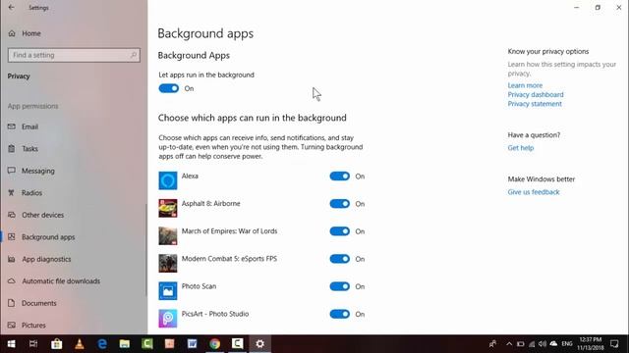Image resolution: width=629 pixels, height=353 pixels.
Task: Open Microsoft Store from taskbar
Action: 57,344
